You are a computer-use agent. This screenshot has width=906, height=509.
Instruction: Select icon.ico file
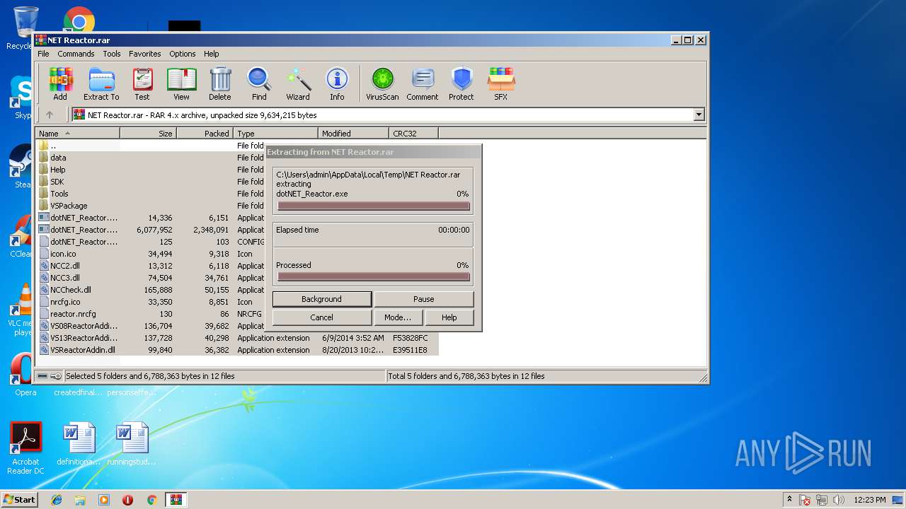[63, 254]
